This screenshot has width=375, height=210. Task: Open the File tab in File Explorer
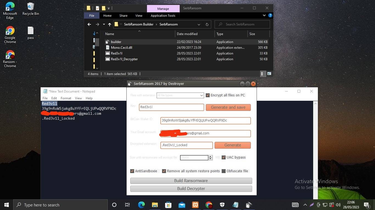click(92, 16)
